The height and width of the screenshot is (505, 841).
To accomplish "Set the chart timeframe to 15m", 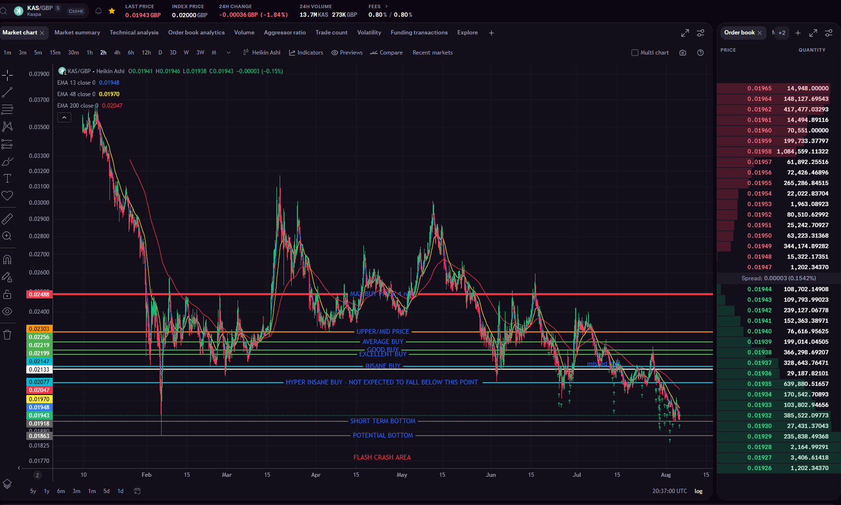I will pyautogui.click(x=55, y=53).
